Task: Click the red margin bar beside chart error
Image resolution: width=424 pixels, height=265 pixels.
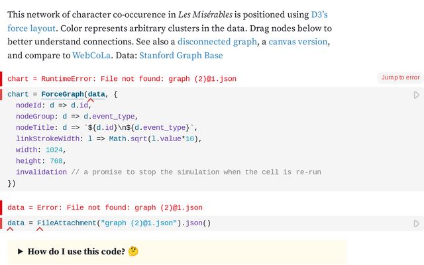Action: point(2,79)
